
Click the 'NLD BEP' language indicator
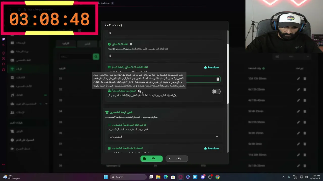coord(295,177)
